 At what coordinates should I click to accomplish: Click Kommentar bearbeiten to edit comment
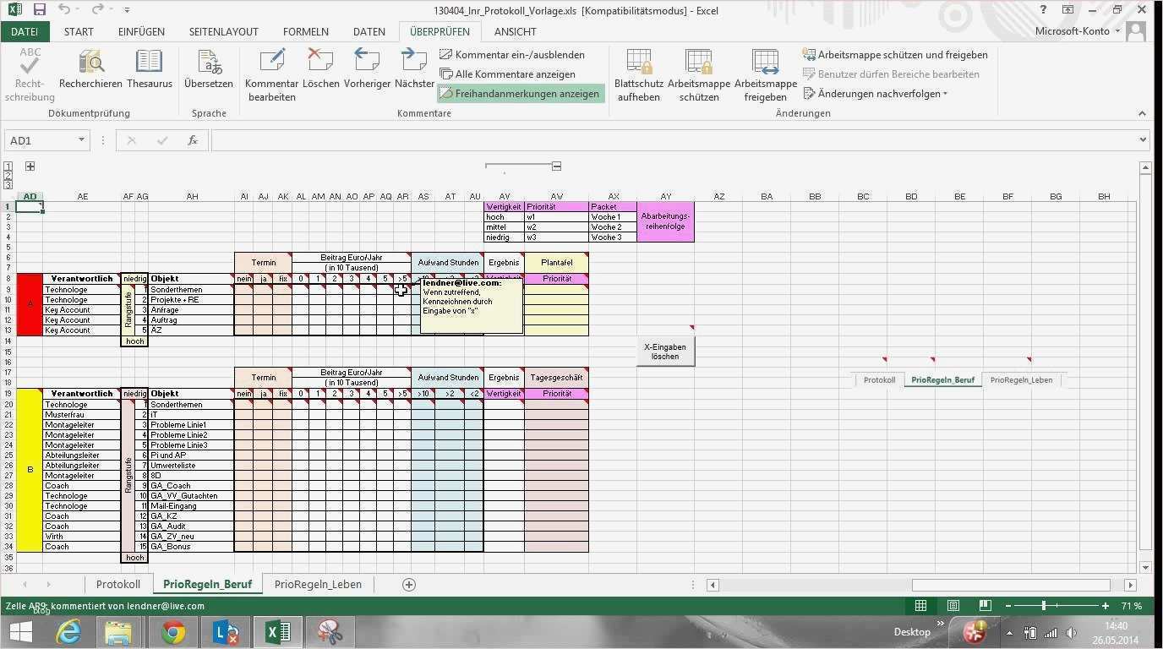[x=270, y=74]
